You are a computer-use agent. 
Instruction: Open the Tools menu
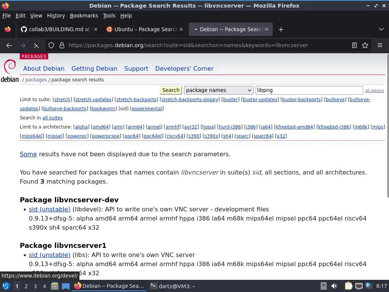(x=109, y=16)
